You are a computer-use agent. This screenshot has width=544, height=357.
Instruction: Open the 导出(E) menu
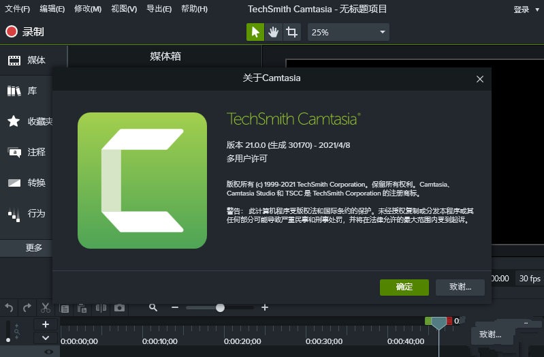[159, 9]
